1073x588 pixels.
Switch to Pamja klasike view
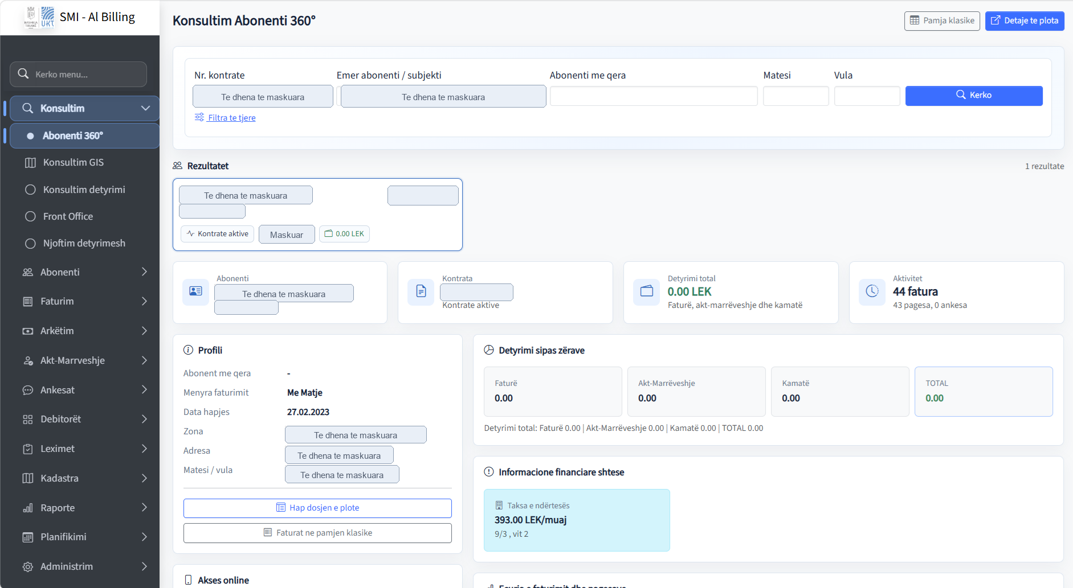(x=942, y=20)
